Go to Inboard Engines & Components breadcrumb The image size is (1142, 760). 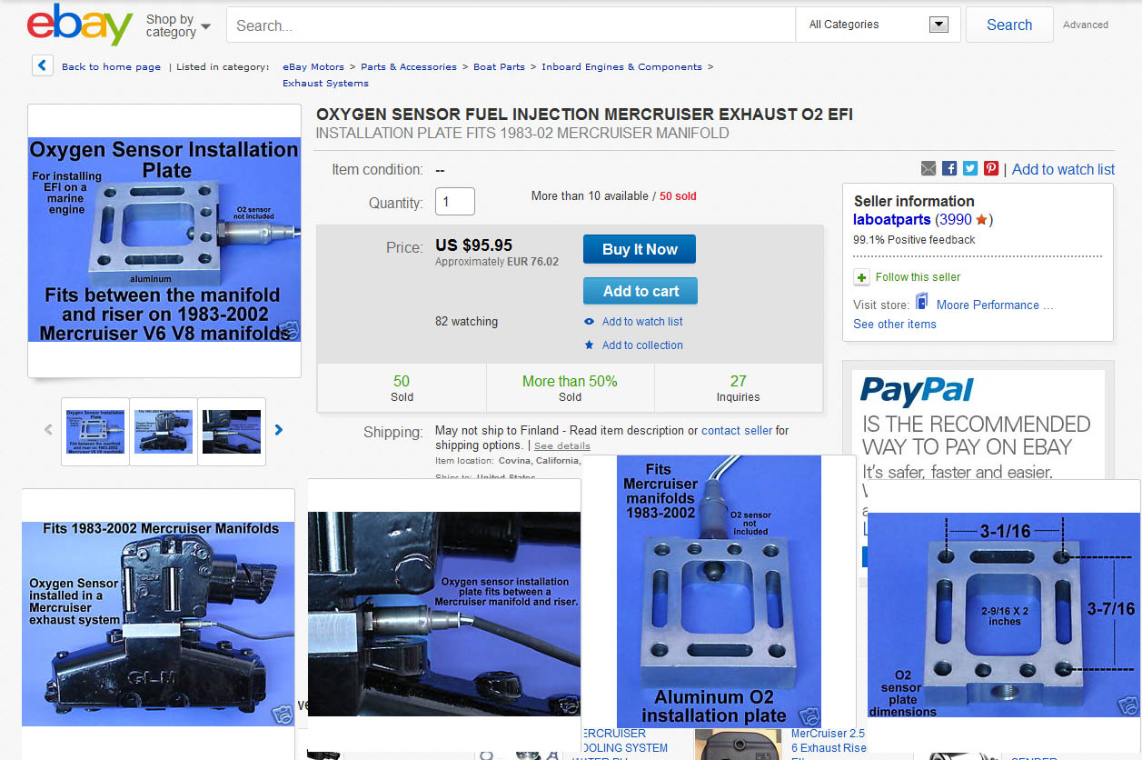pos(621,66)
